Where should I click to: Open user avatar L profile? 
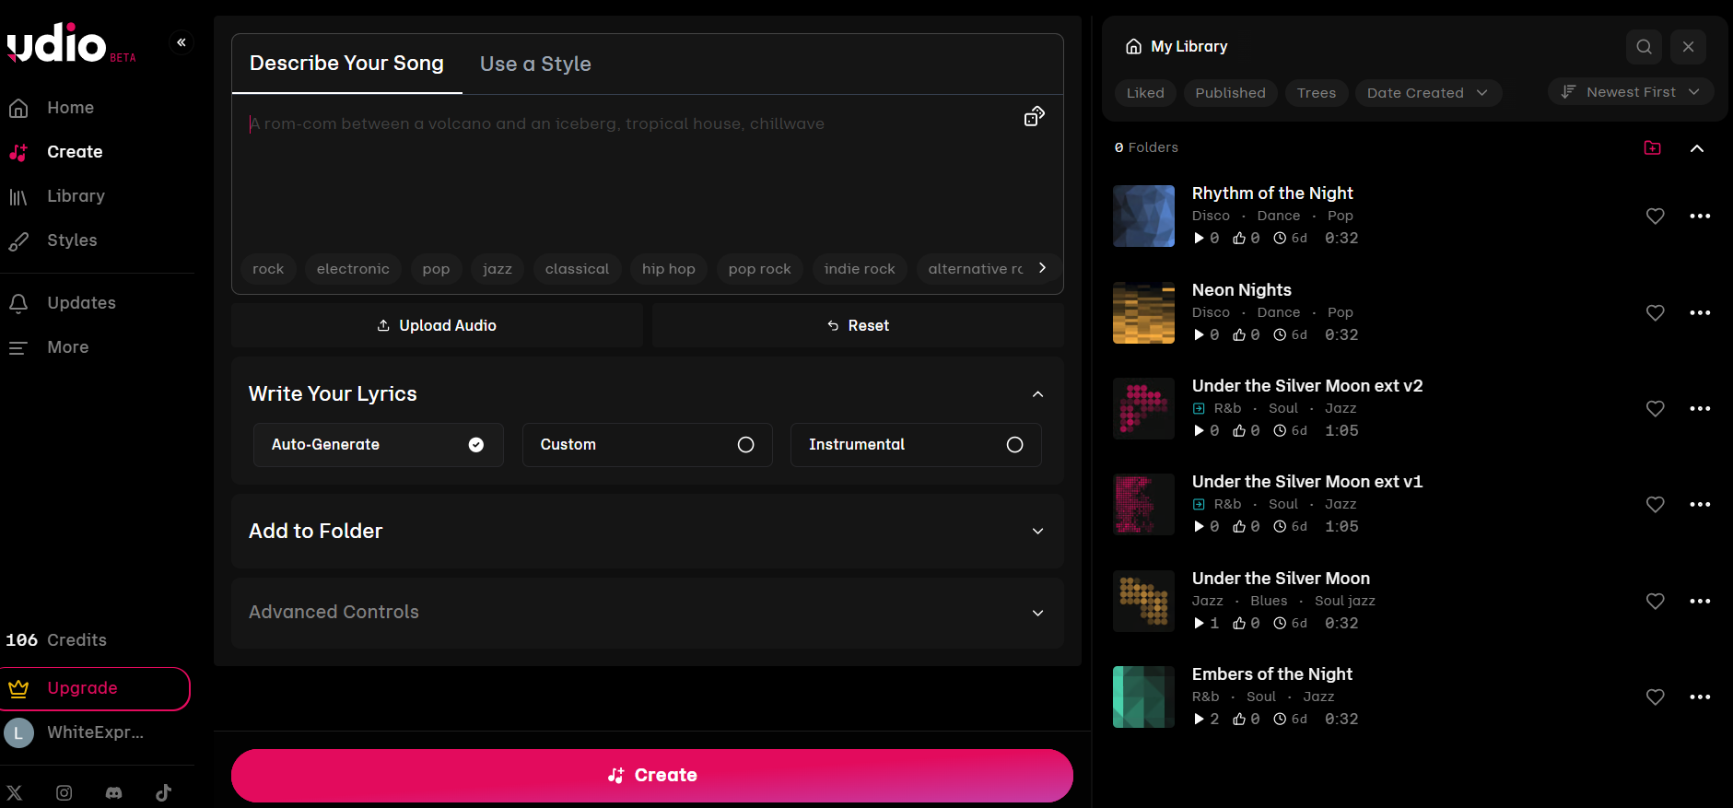(x=19, y=732)
